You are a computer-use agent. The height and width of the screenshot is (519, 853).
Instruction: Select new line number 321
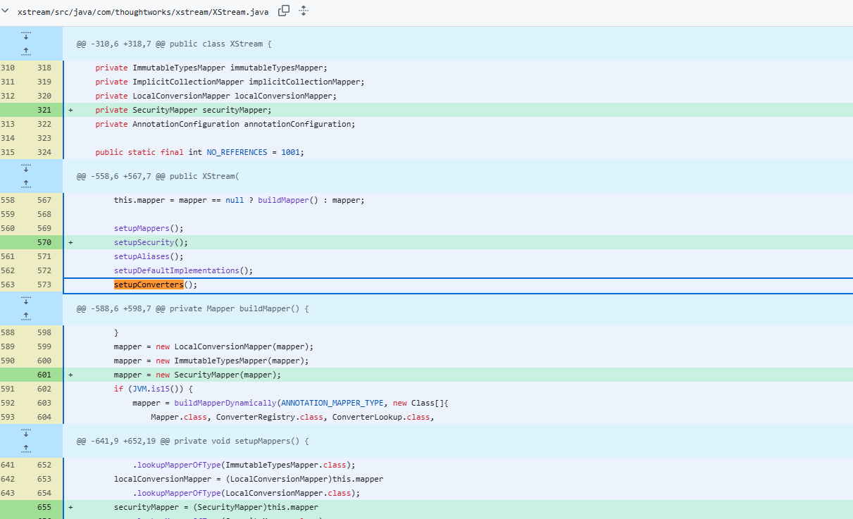(44, 110)
